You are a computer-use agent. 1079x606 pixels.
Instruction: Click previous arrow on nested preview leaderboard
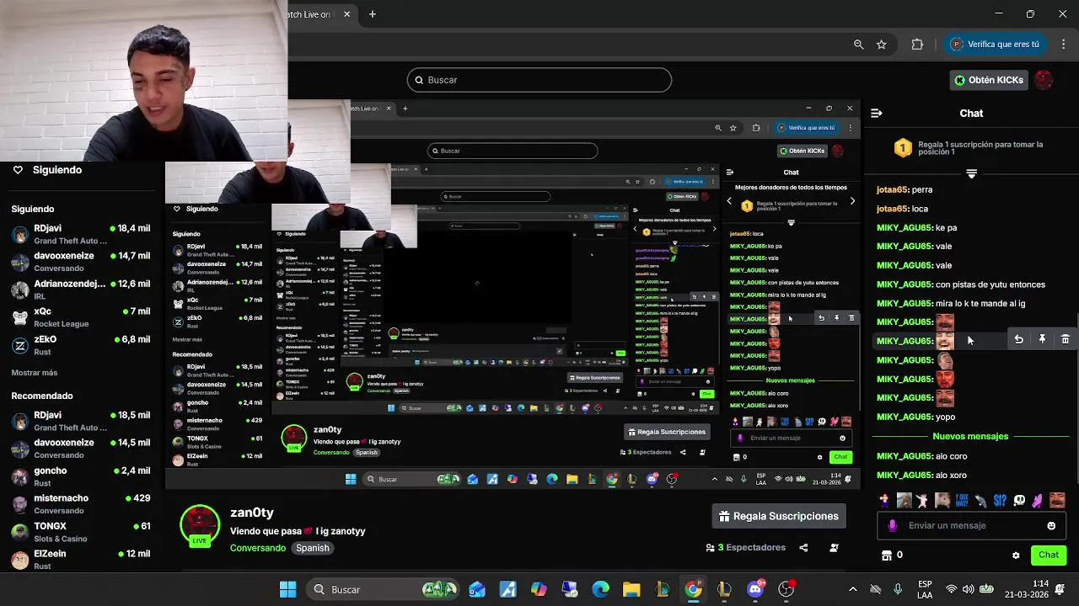[729, 201]
